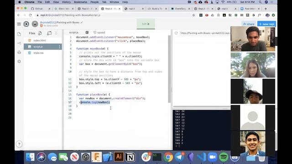Open the packages cube icon in the sidebar

pyautogui.click(x=19, y=52)
